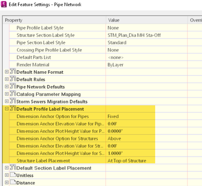Click the 0.0000" plot height value
The height and width of the screenshot is (186, 202).
pyautogui.click(x=115, y=131)
